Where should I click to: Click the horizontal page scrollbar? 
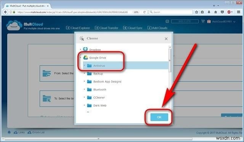tap(99, 139)
